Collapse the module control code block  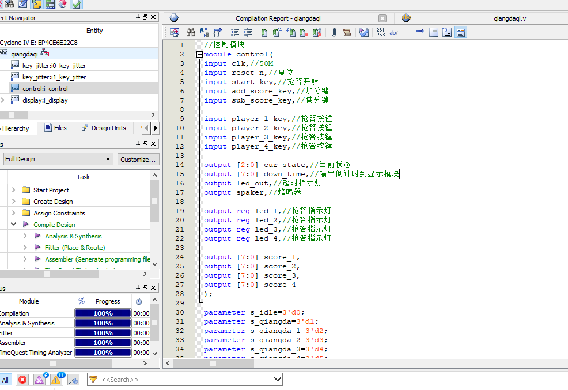coord(199,55)
